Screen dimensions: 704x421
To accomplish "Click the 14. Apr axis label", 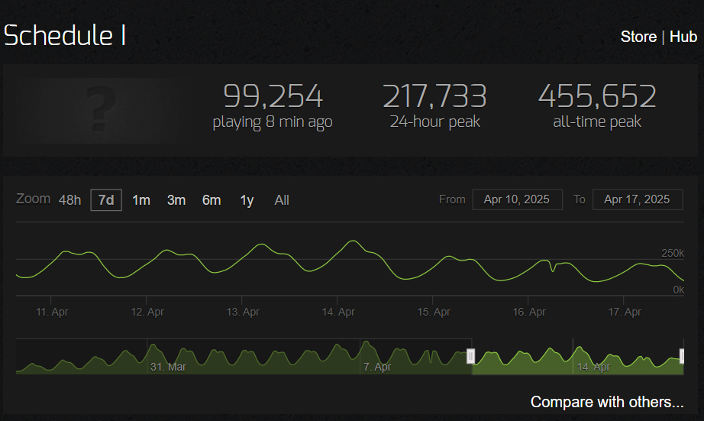I will 338,312.
